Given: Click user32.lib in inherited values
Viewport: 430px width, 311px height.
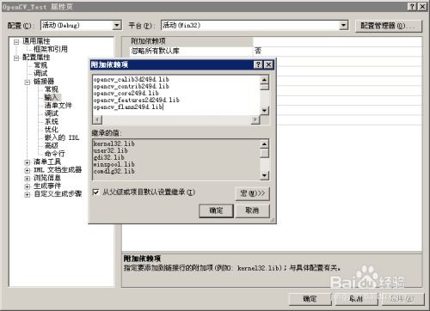Looking at the screenshot, I should point(111,150).
